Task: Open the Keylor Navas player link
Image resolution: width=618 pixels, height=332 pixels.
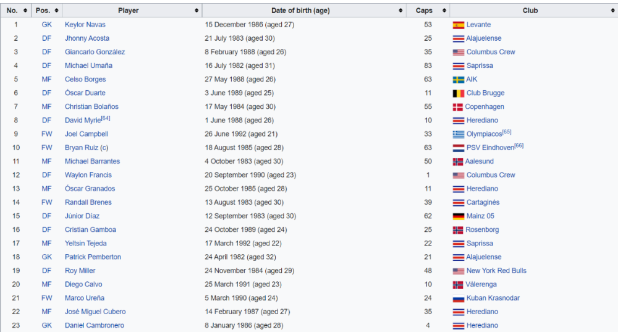Action: (85, 25)
